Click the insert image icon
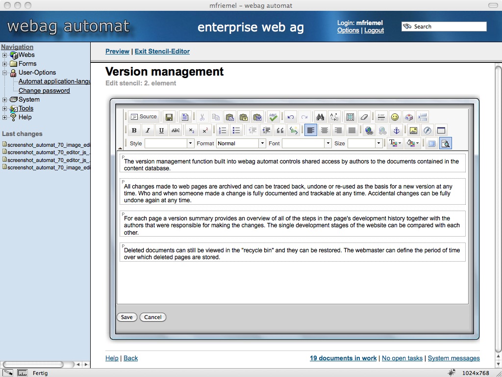 click(413, 130)
